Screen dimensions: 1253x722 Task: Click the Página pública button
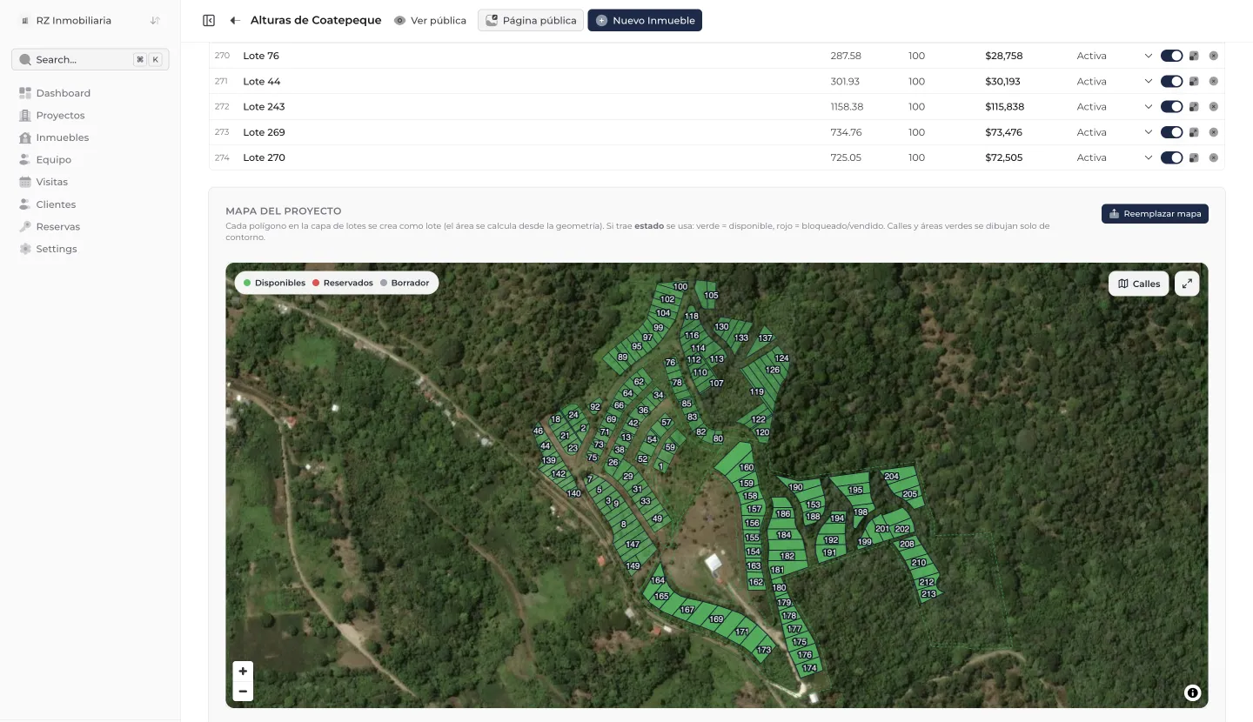531,20
